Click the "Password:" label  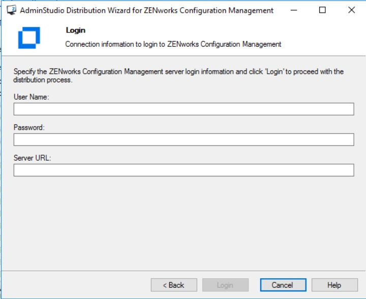pyautogui.click(x=29, y=128)
